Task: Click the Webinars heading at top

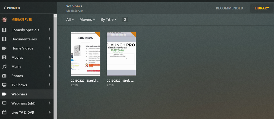Action: pyautogui.click(x=74, y=6)
